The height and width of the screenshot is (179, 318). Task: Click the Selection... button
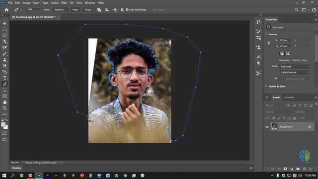[x=60, y=10]
